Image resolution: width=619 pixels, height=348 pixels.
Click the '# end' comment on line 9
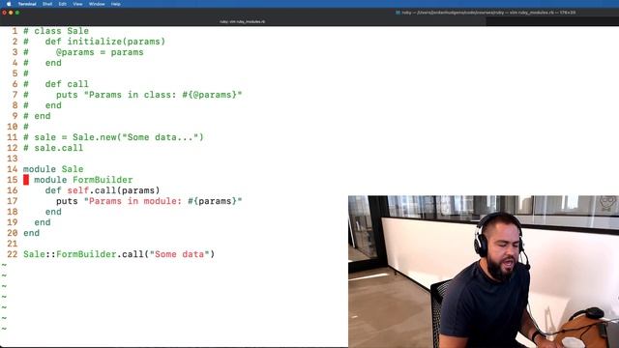(x=37, y=116)
